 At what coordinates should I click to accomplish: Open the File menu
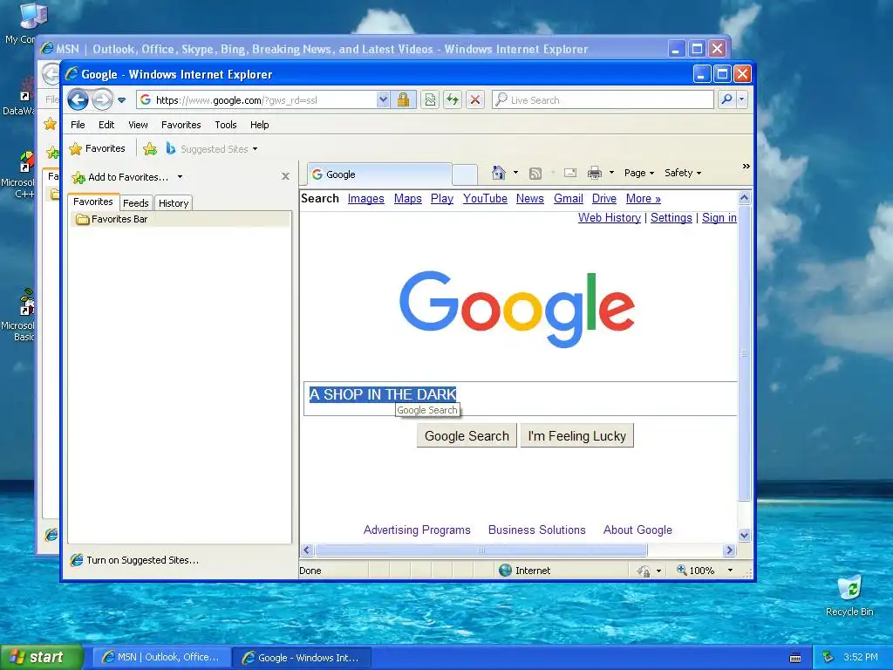point(78,125)
